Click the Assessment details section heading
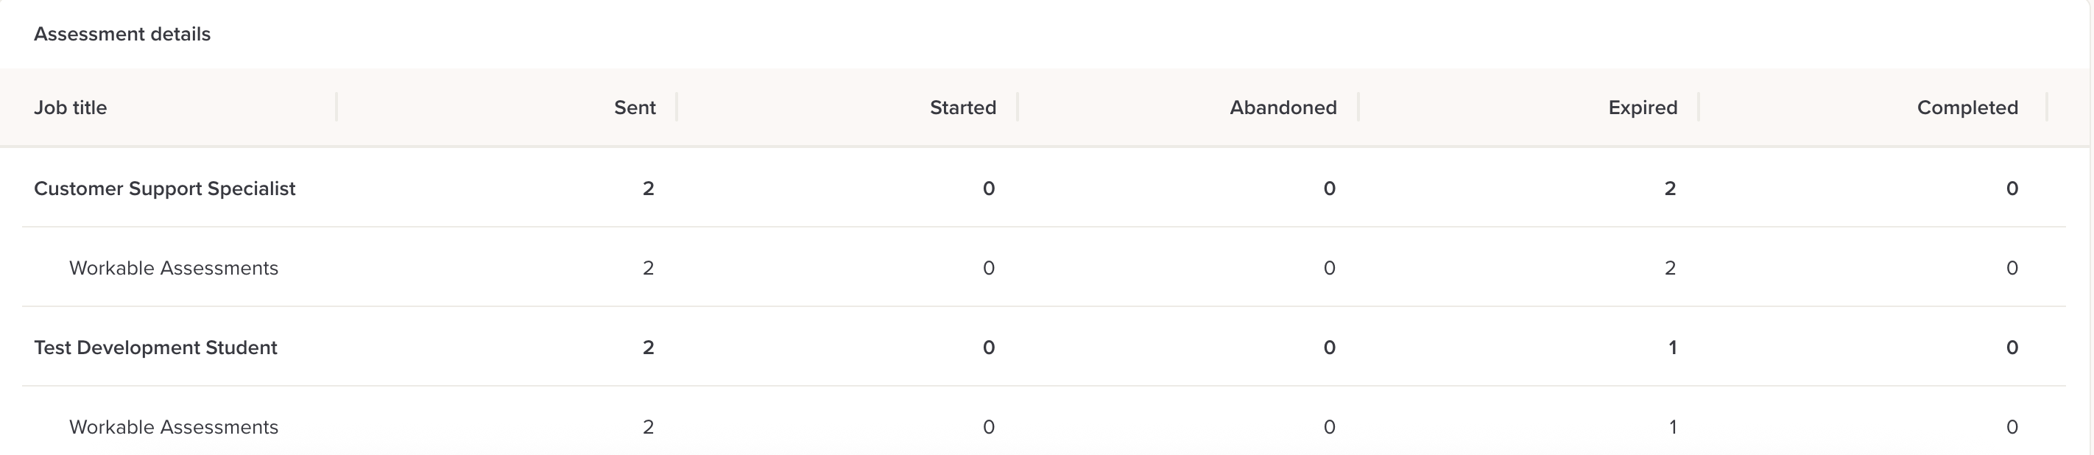The image size is (2094, 455). tap(122, 34)
